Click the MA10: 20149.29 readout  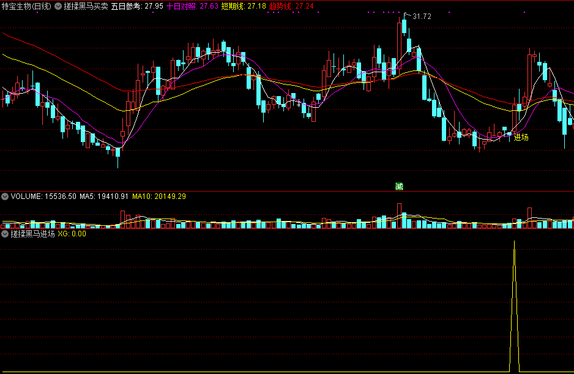click(159, 196)
